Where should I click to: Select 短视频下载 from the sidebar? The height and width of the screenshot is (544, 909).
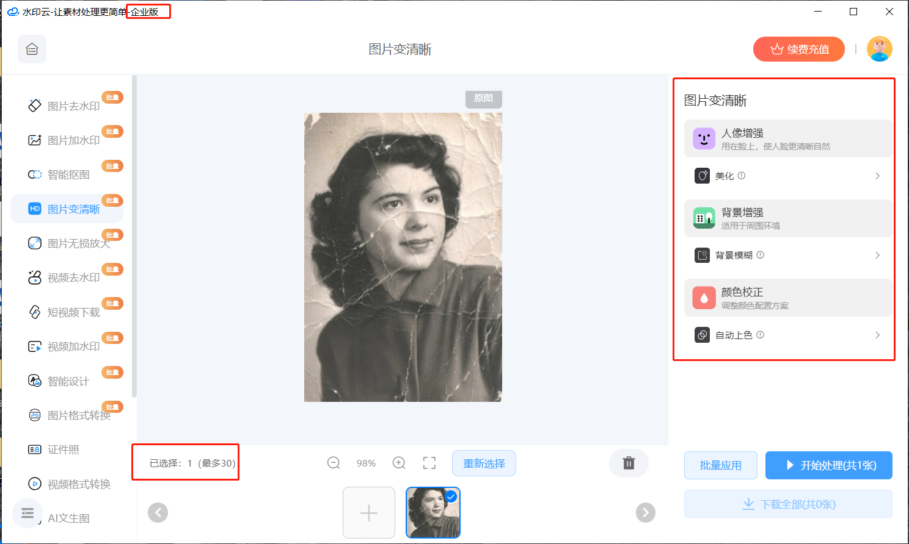(x=67, y=312)
